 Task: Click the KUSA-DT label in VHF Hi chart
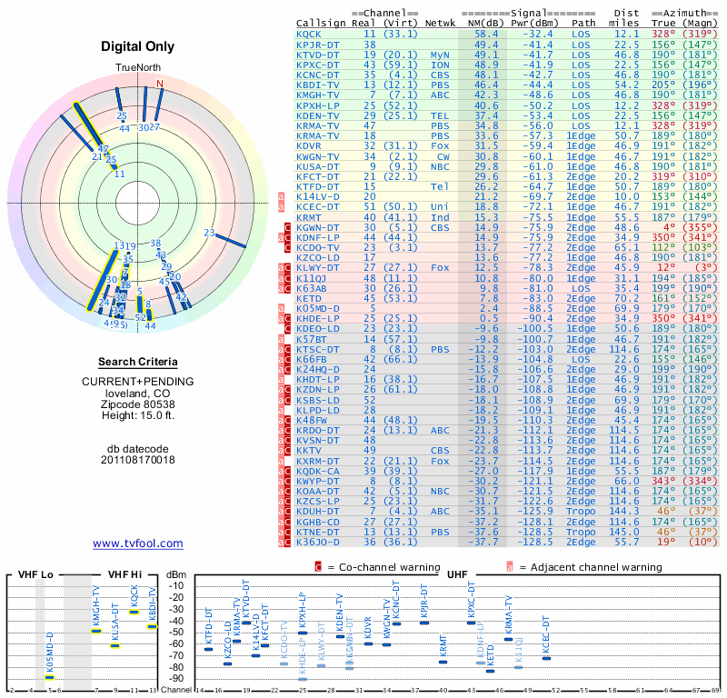(x=115, y=622)
